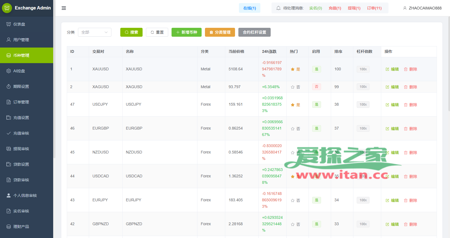Toggle the enabled tag for USDJPY

pos(316,105)
